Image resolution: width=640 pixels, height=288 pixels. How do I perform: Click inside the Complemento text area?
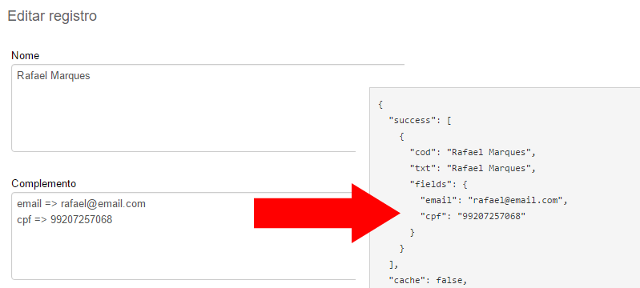(183, 236)
